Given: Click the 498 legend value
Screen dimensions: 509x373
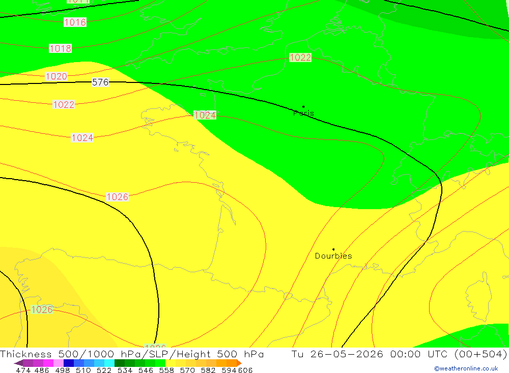Looking at the screenshot, I should (62, 370).
